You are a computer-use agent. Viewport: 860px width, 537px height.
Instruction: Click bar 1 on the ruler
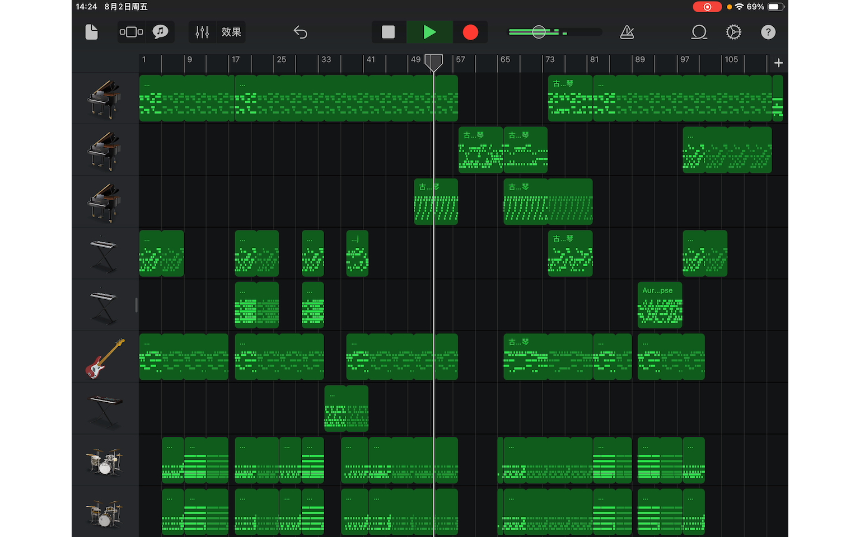[x=144, y=60]
